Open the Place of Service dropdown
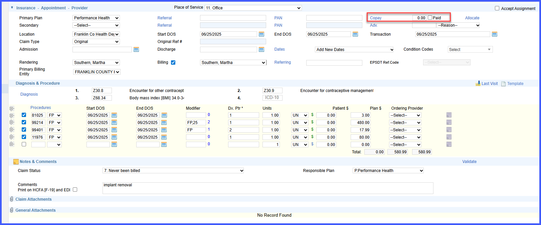 253,8
